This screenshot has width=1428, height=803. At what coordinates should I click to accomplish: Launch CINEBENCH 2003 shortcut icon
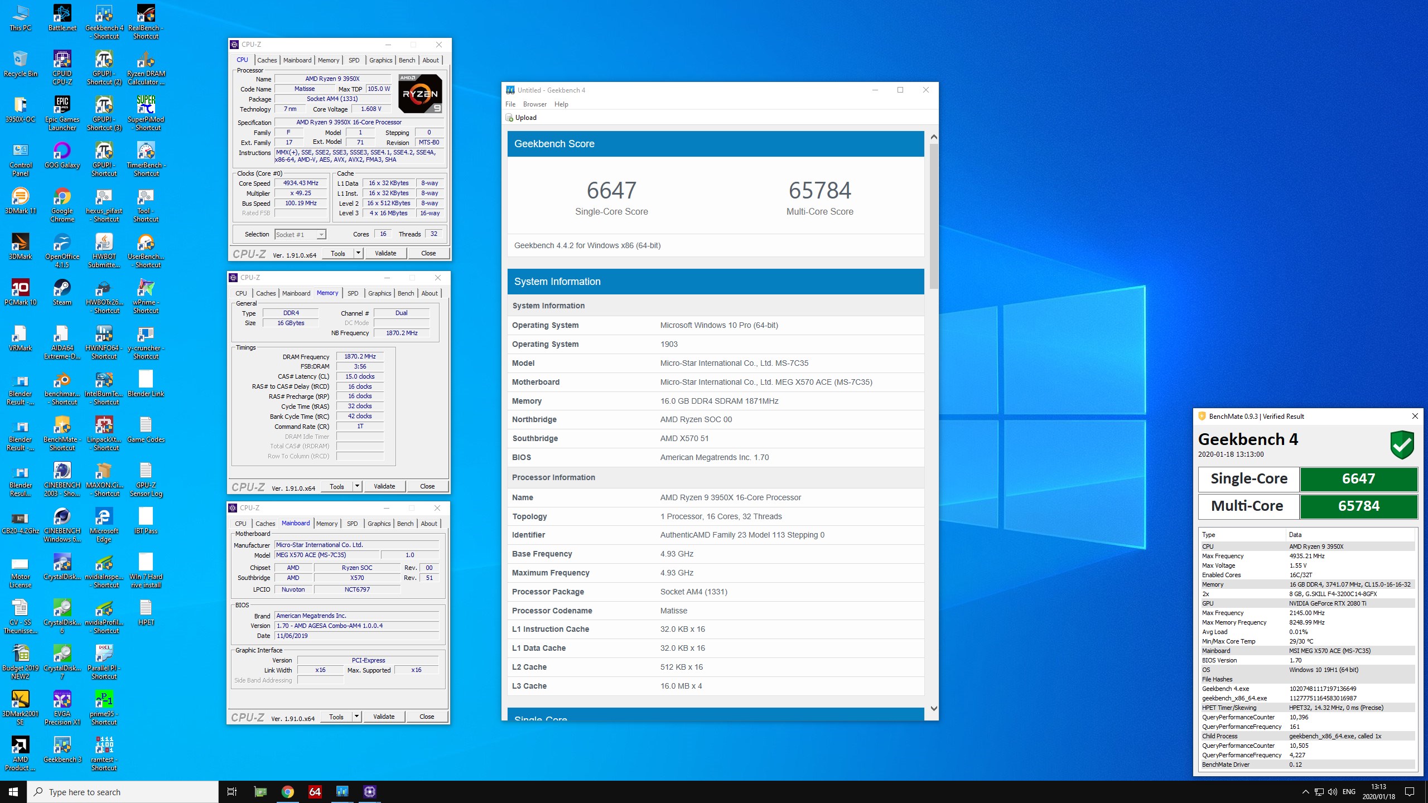pos(62,480)
